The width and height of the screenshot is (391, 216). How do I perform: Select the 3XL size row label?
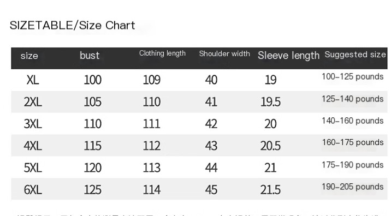click(33, 124)
